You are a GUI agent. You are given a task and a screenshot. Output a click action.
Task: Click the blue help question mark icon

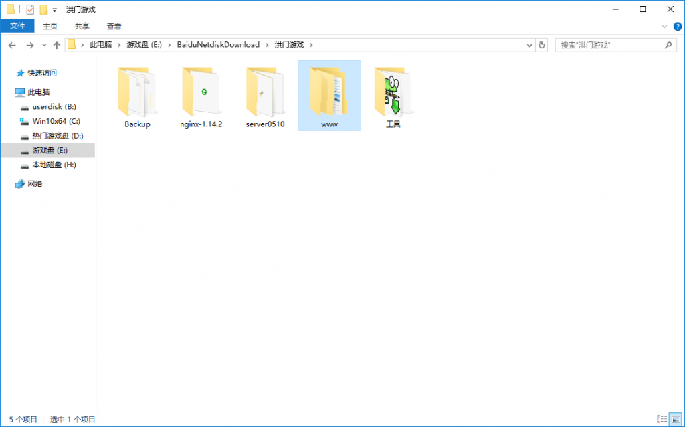click(x=677, y=26)
